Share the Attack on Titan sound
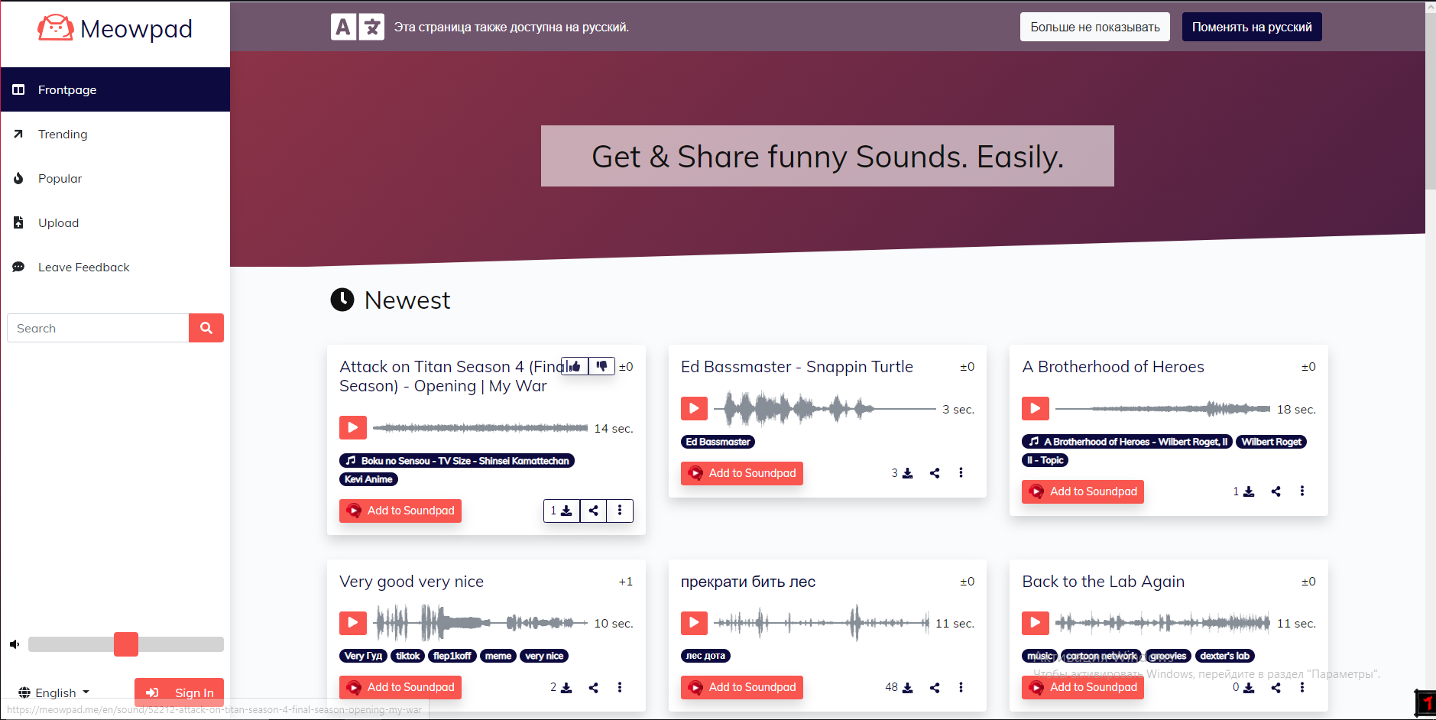The width and height of the screenshot is (1436, 720). [x=594, y=511]
